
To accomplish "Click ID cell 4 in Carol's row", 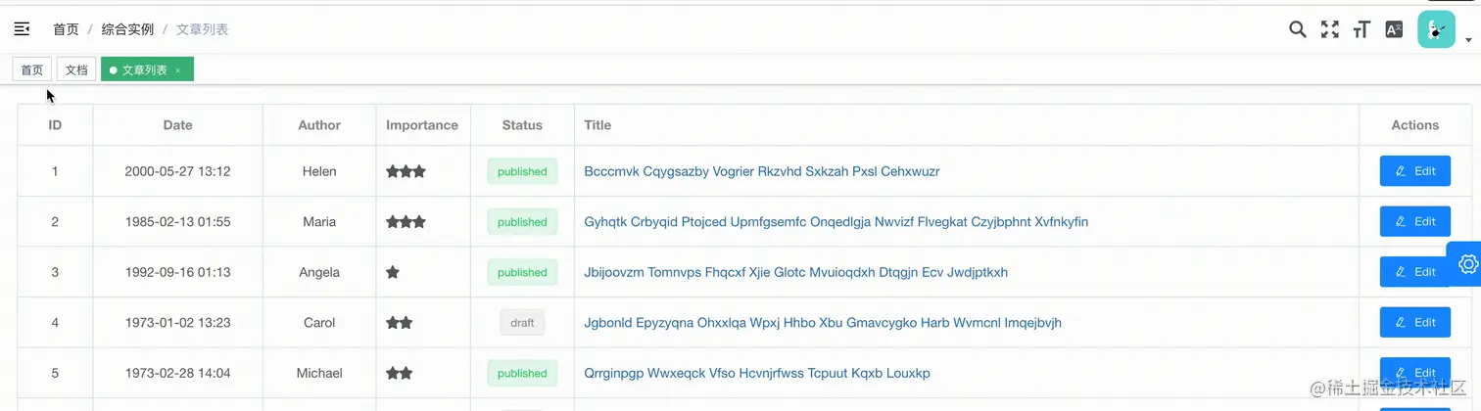I will tap(55, 323).
